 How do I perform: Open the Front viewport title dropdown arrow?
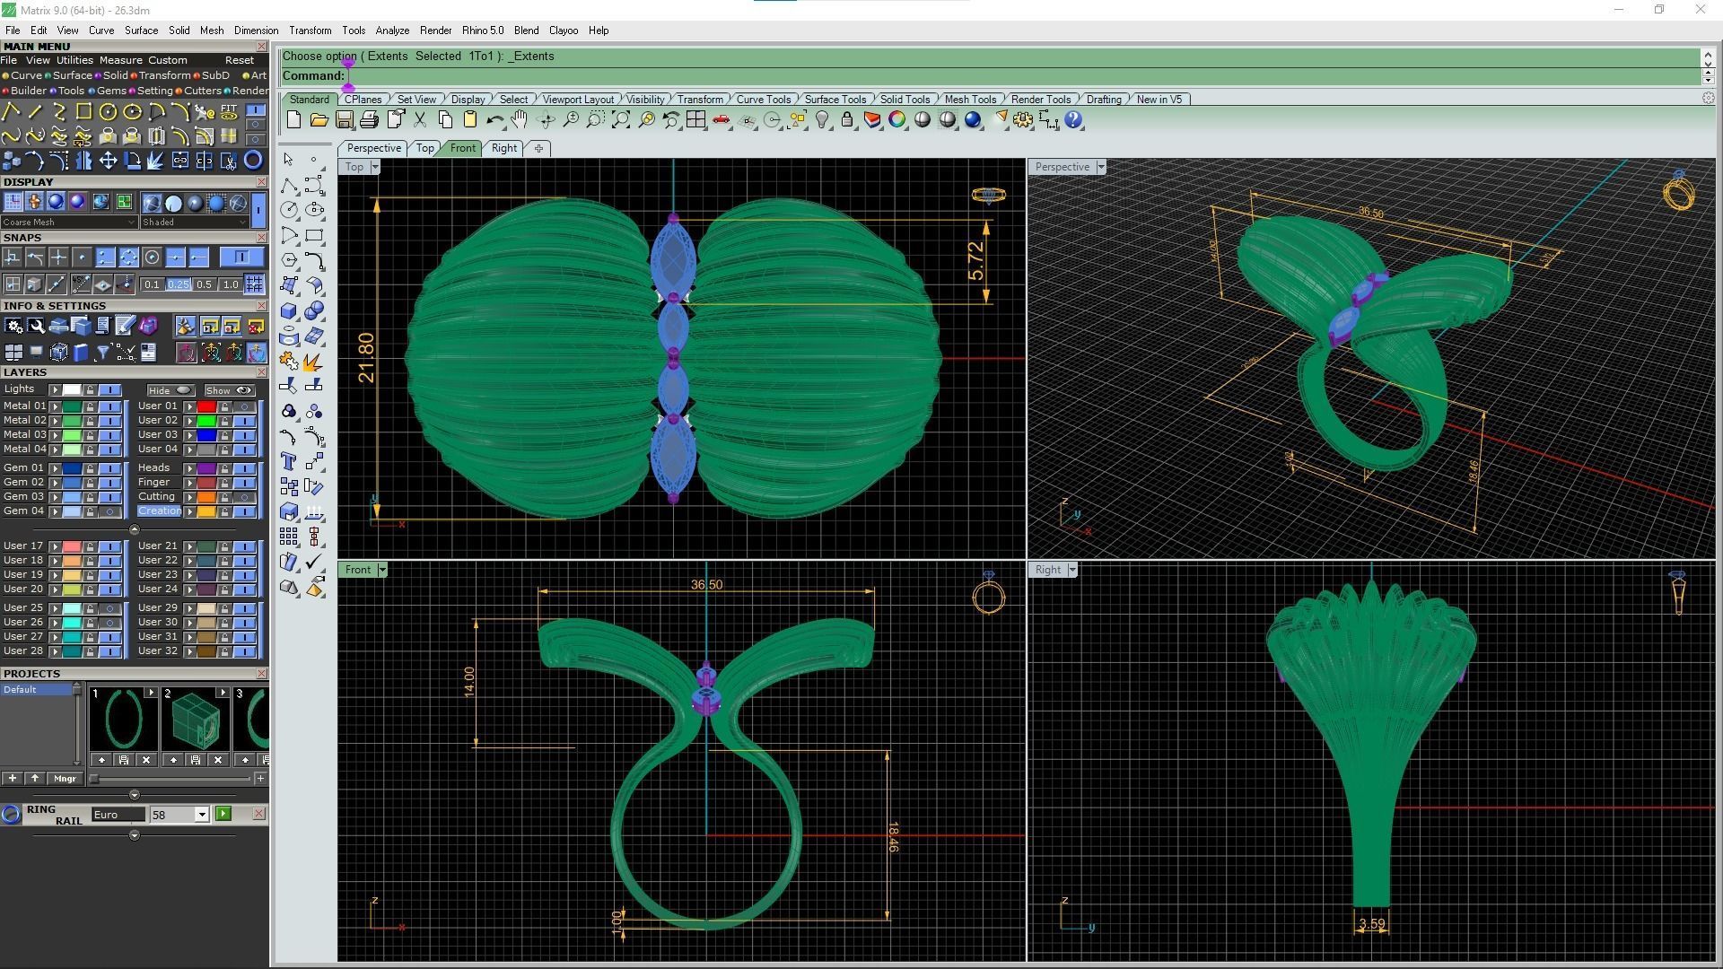382,570
